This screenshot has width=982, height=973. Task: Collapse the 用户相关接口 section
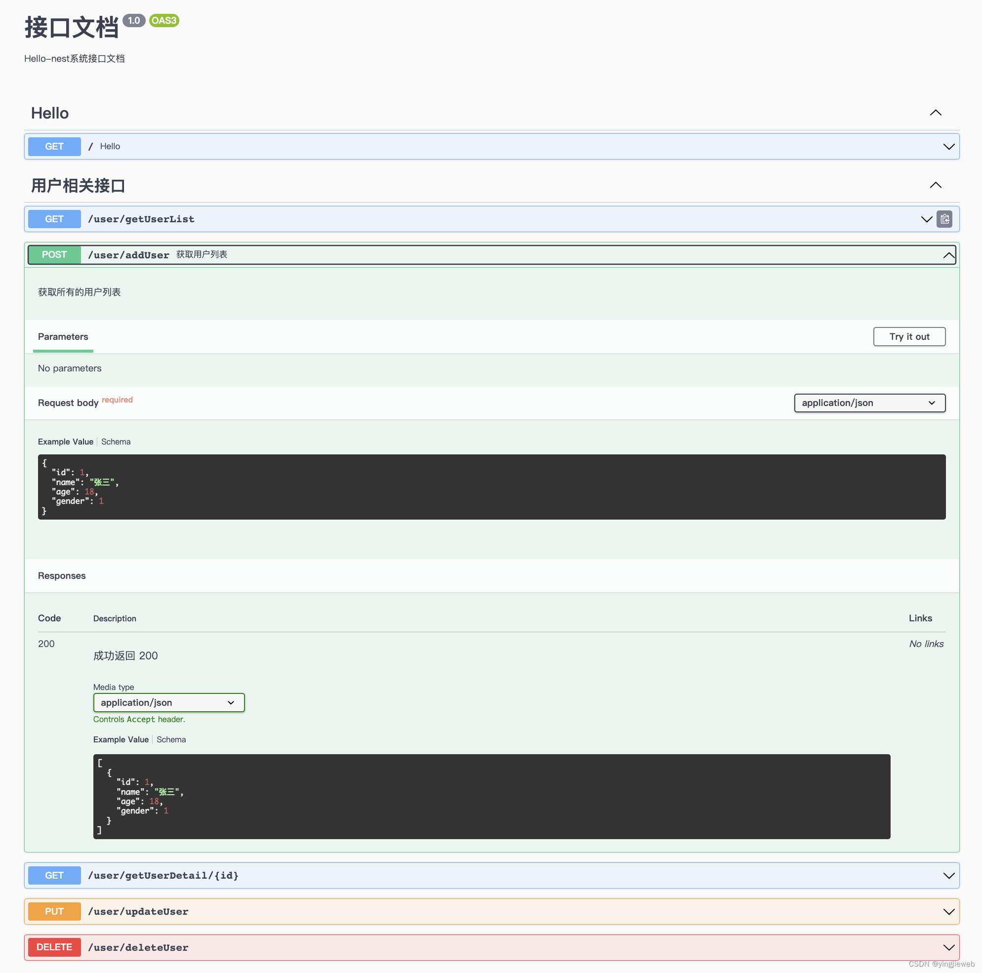tap(936, 184)
